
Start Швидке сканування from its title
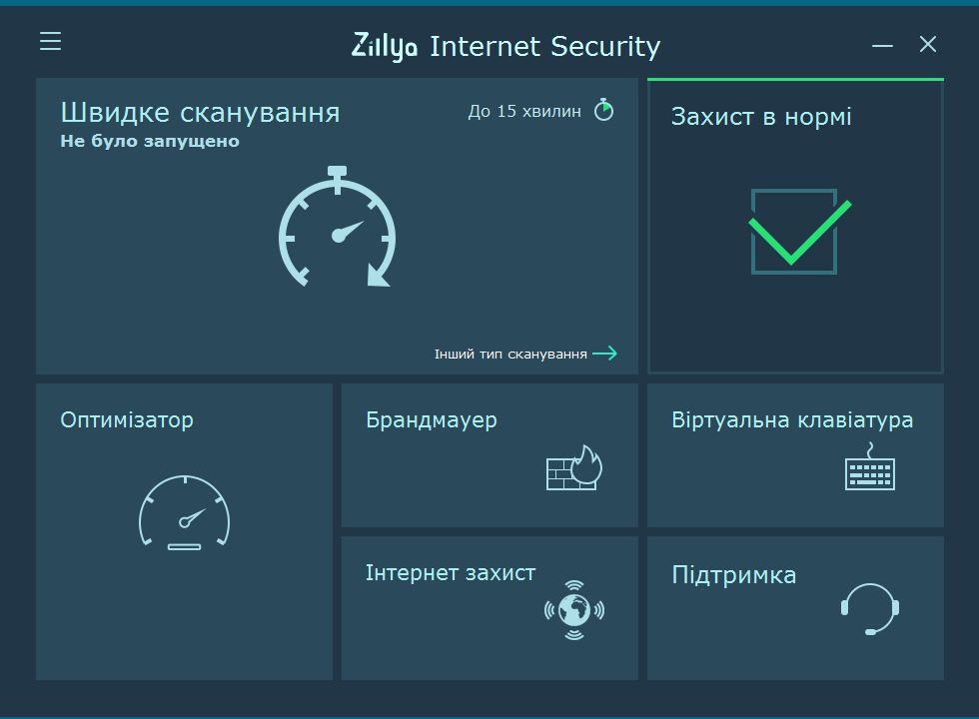tap(200, 113)
